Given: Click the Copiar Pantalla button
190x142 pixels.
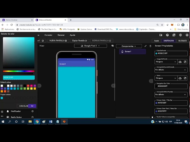Looking at the screenshot, I should coord(80,41).
